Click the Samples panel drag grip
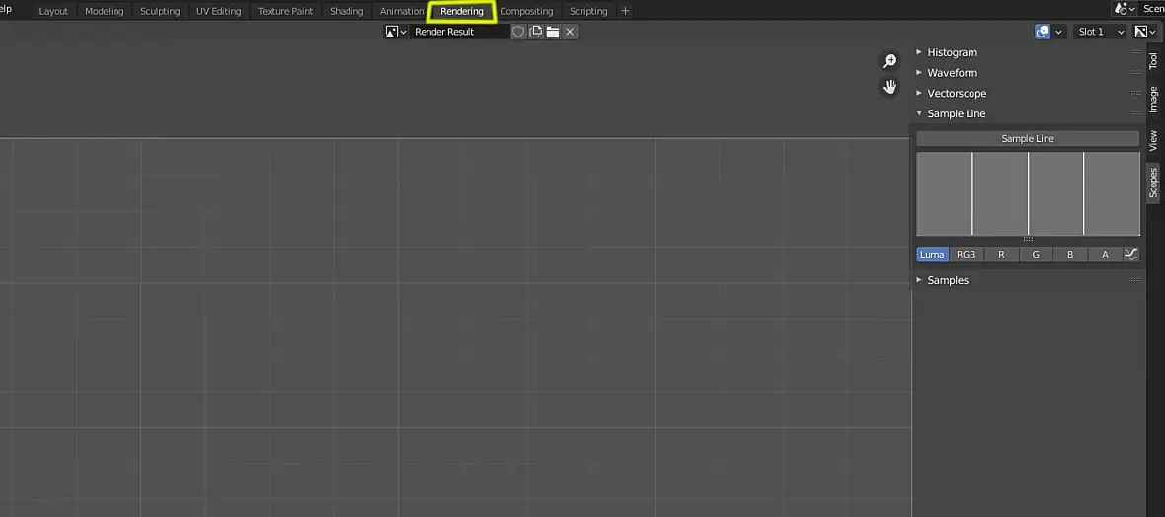Viewport: 1165px width, 517px height. coord(1135,280)
